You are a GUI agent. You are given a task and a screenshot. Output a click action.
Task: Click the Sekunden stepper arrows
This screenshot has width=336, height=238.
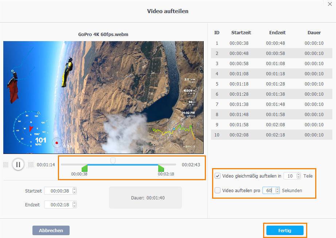pyautogui.click(x=277, y=190)
